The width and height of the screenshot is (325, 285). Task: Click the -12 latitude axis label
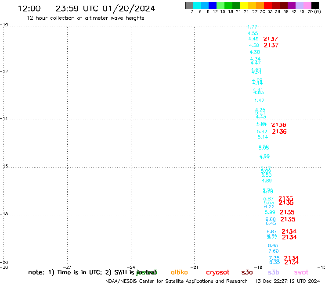pos(4,71)
